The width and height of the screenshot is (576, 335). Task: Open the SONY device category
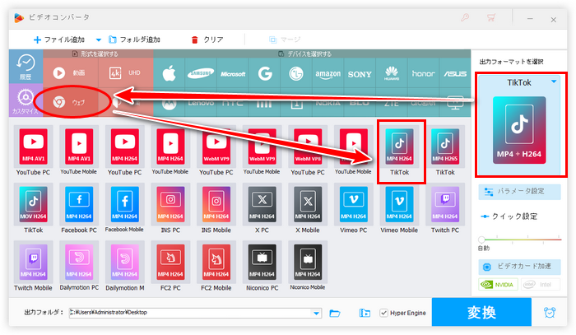(x=360, y=73)
